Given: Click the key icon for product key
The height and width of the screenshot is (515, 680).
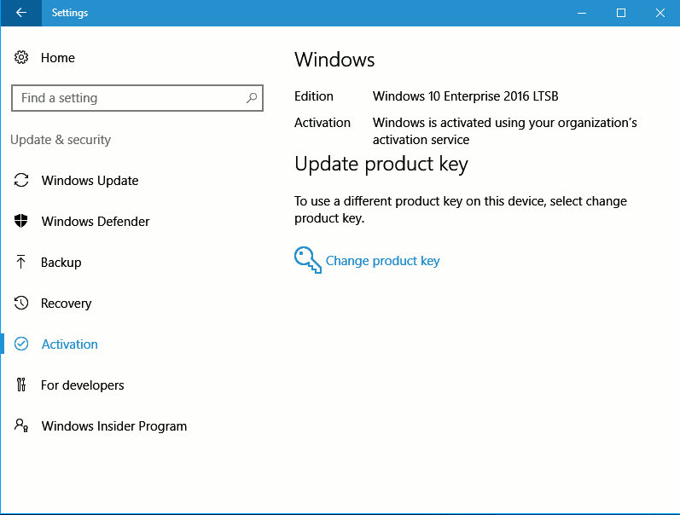Looking at the screenshot, I should (308, 260).
